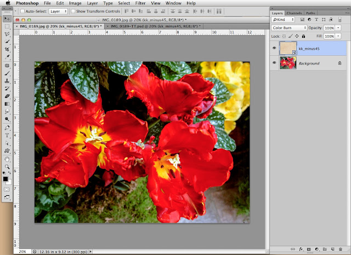
Task: Open the Opacity slider arrow
Action: (x=338, y=28)
